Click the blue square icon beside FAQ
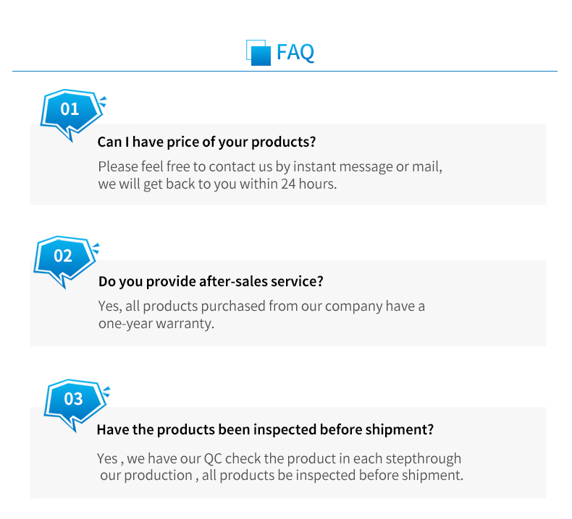Screen dimensions: 572x519 pyautogui.click(x=258, y=53)
